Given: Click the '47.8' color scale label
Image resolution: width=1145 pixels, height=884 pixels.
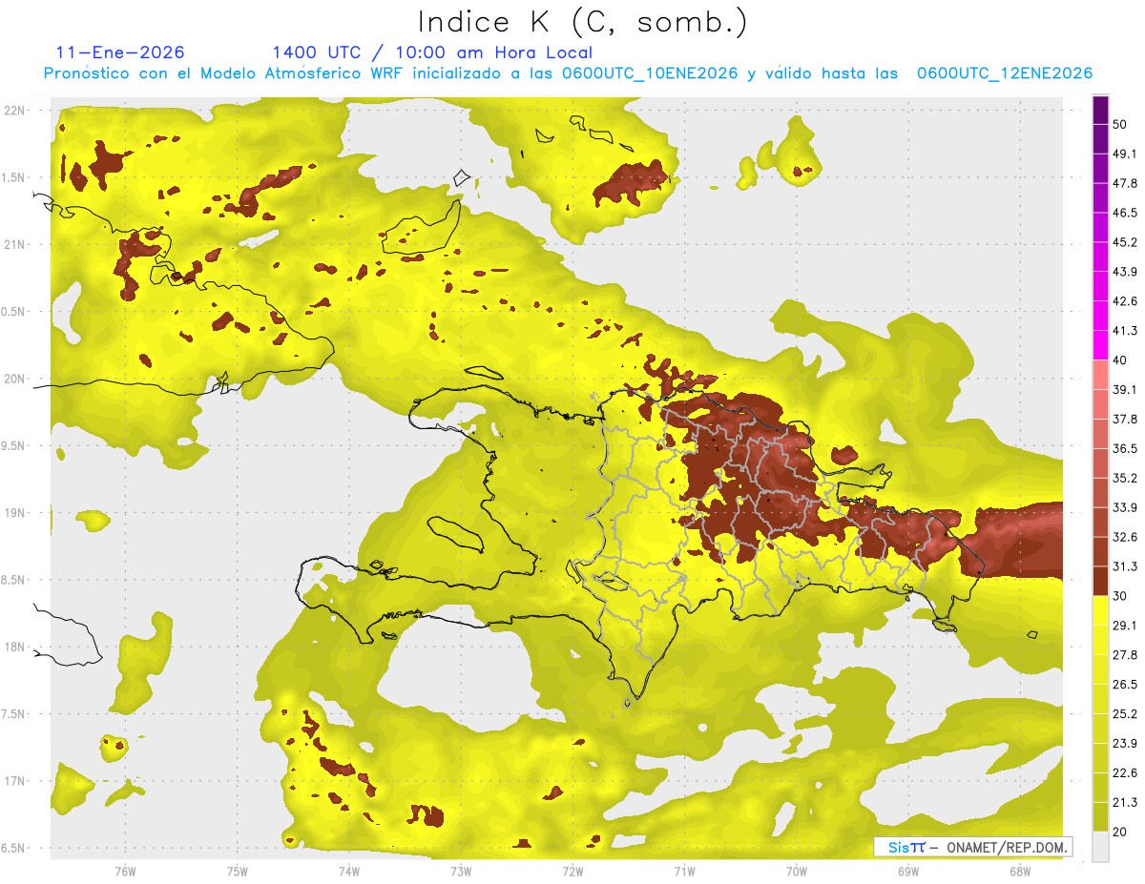Looking at the screenshot, I should (1125, 183).
